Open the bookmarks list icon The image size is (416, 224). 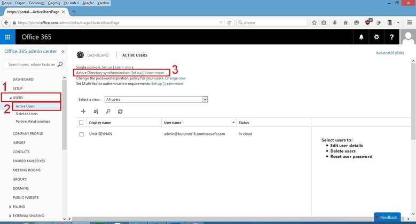324,22
